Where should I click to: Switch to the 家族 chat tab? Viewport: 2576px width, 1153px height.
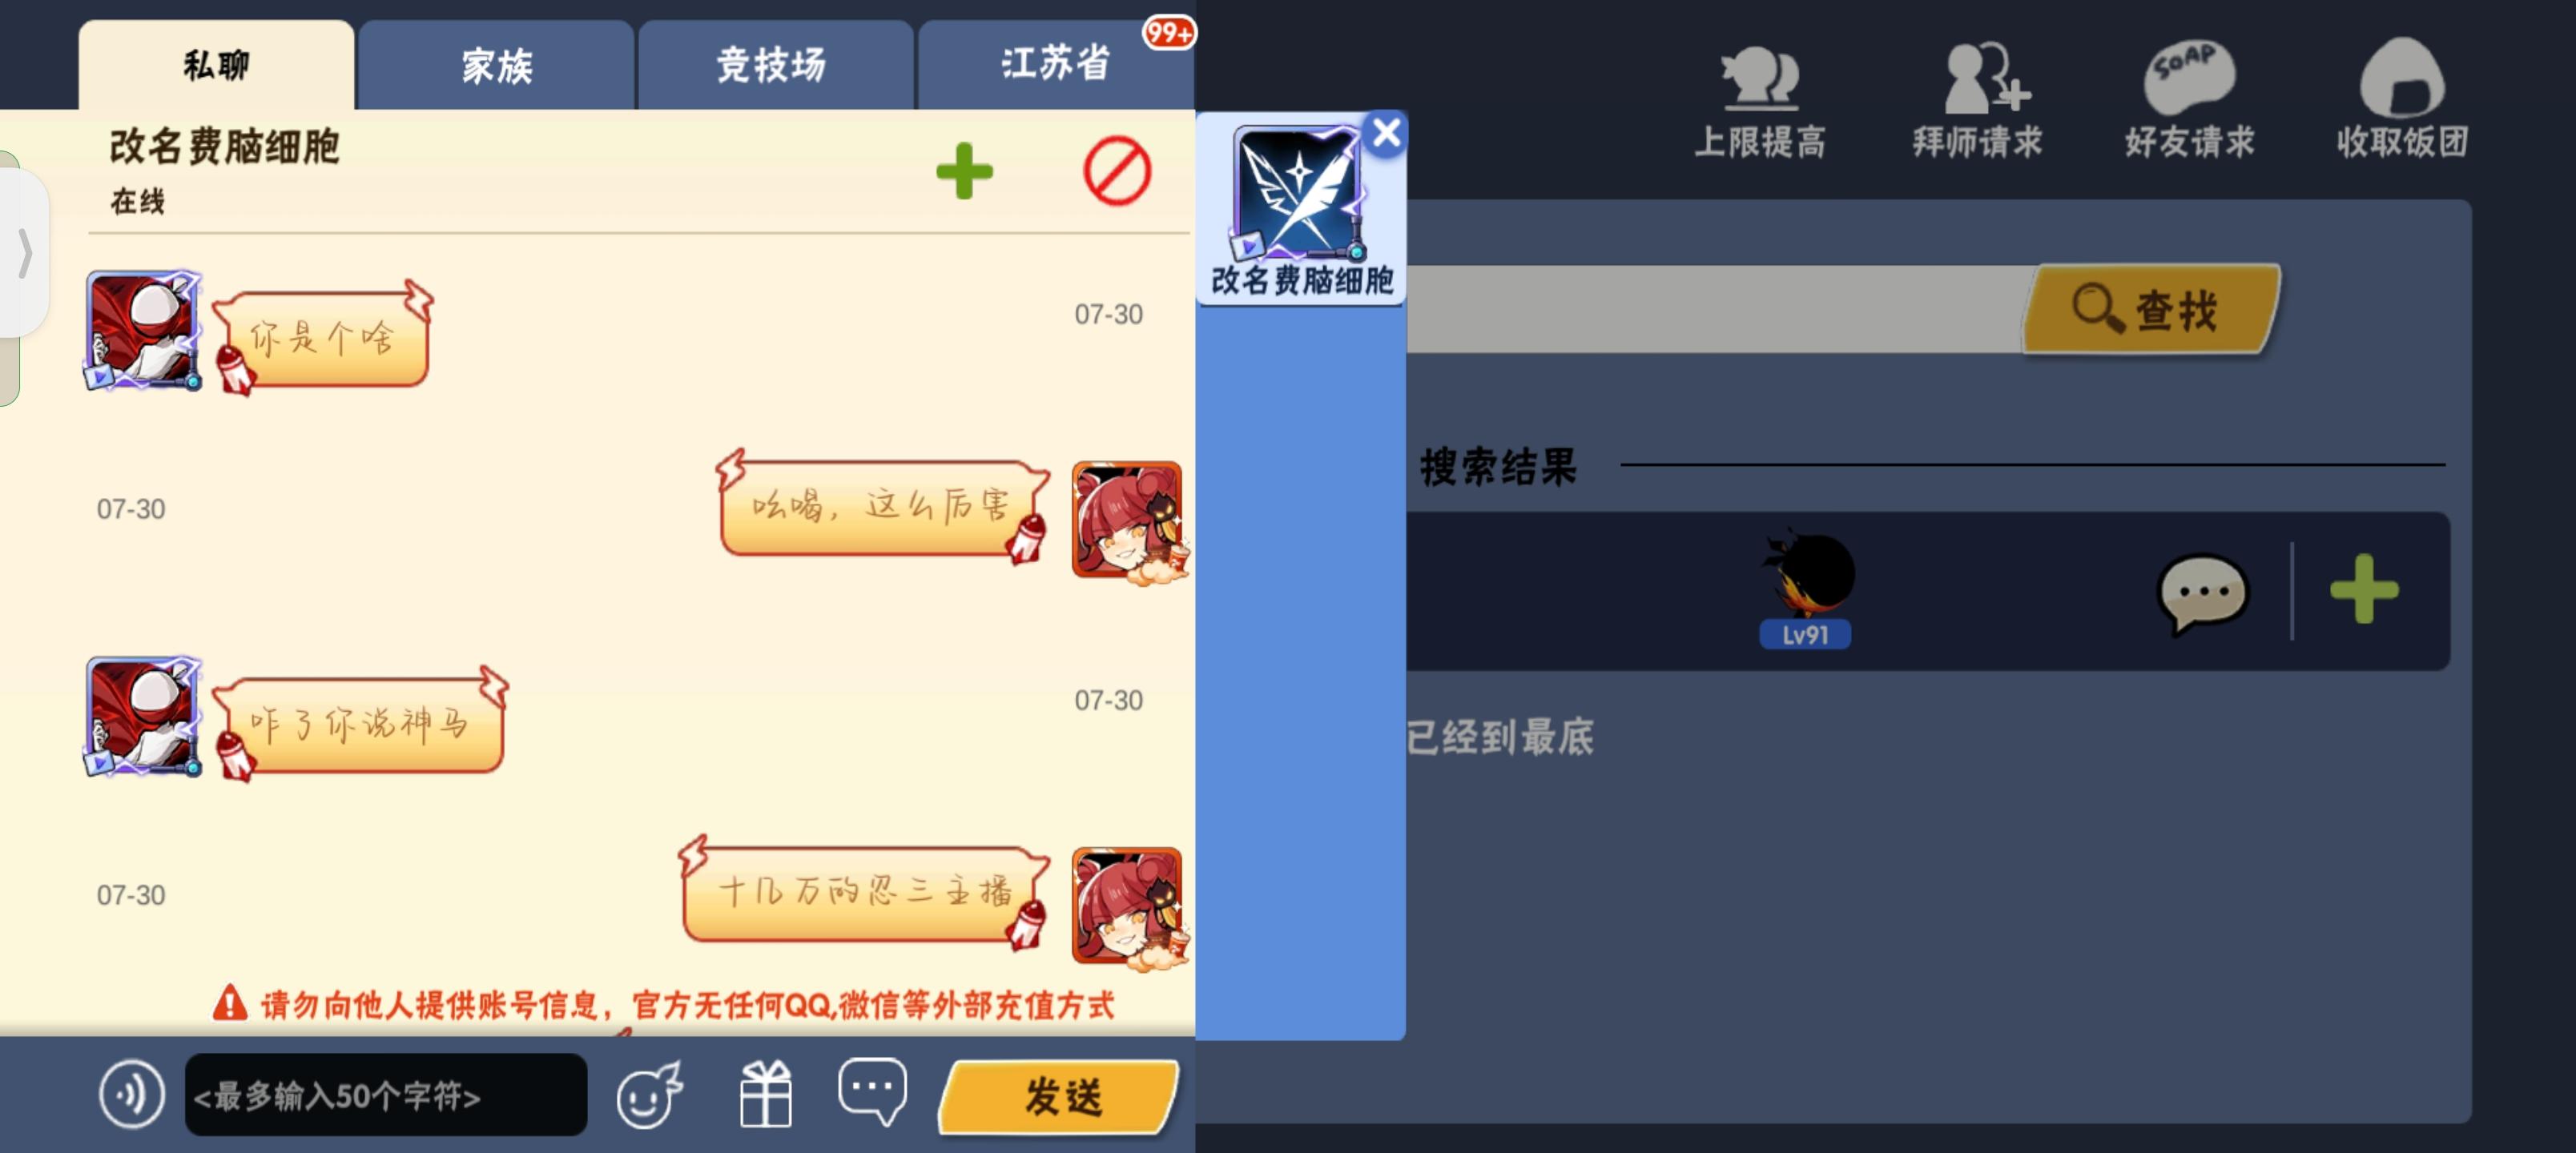click(496, 66)
